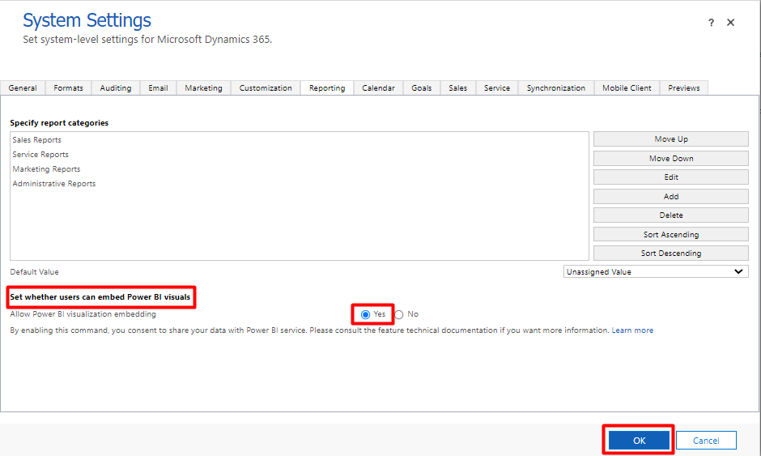Open the Formats tab
Viewport: 761px width, 456px height.
point(69,88)
